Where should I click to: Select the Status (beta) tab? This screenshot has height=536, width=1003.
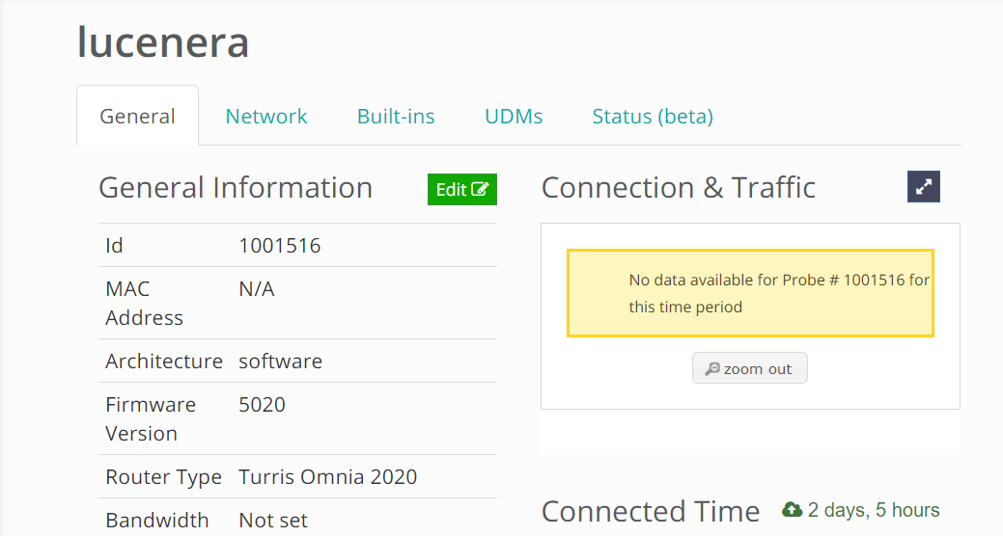click(x=653, y=117)
